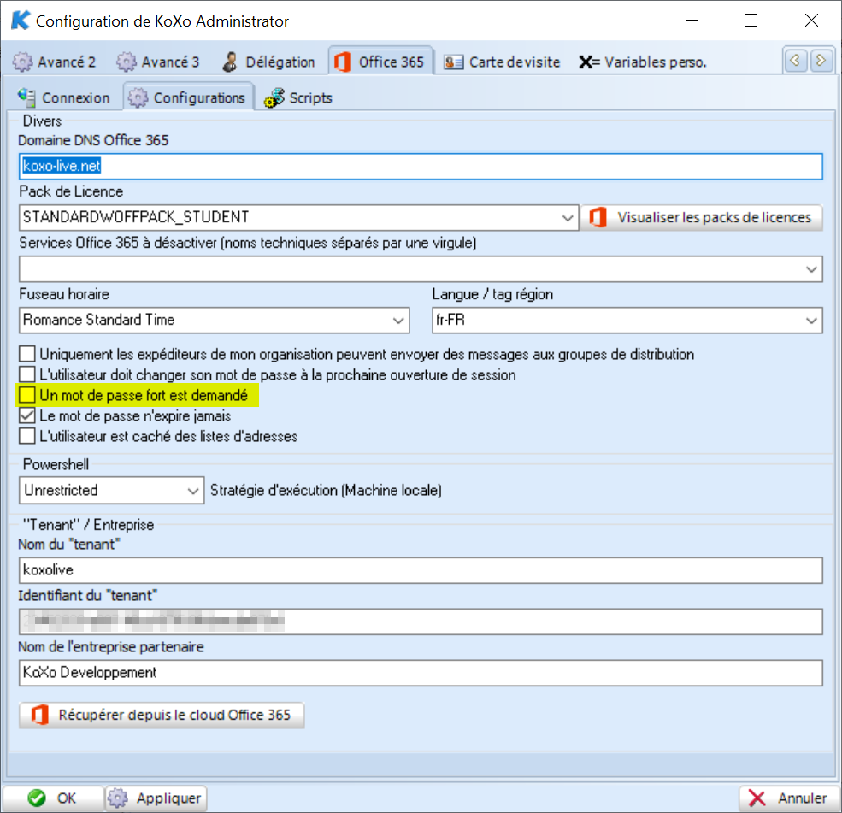The width and height of the screenshot is (842, 813).
Task: Maximize the configuration window
Action: coord(751,21)
